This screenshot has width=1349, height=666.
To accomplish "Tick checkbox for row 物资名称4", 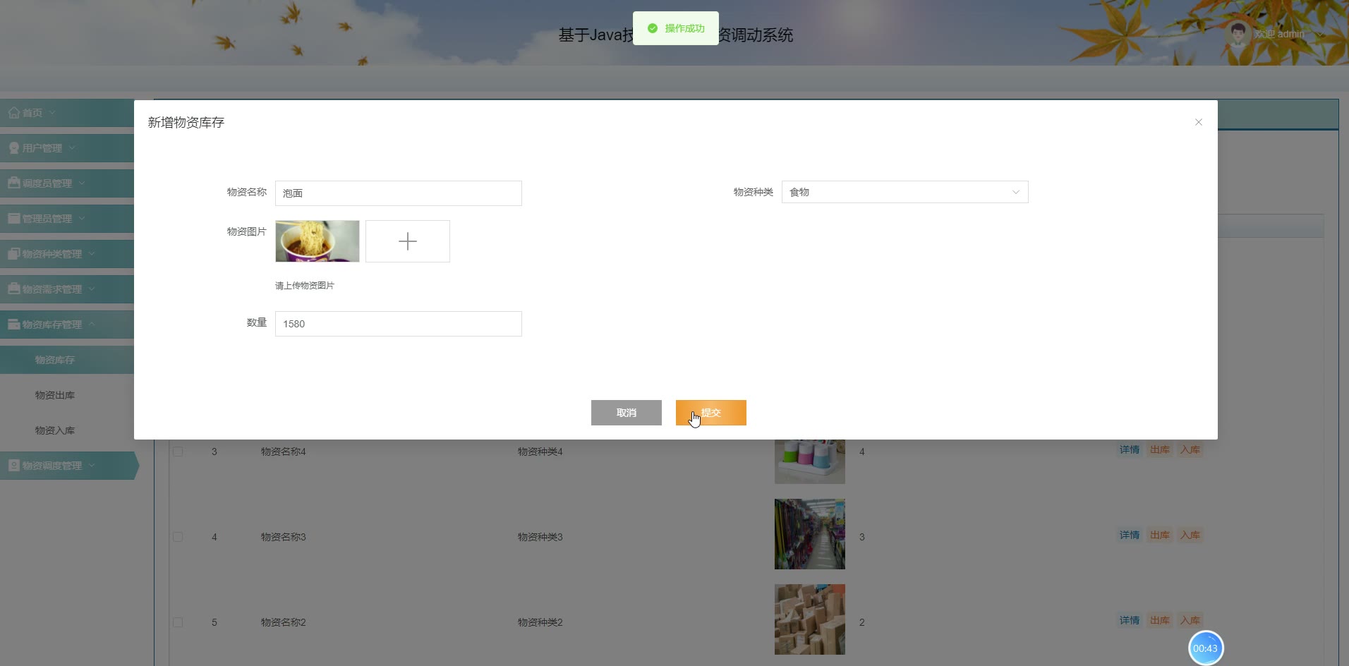I will [x=178, y=452].
